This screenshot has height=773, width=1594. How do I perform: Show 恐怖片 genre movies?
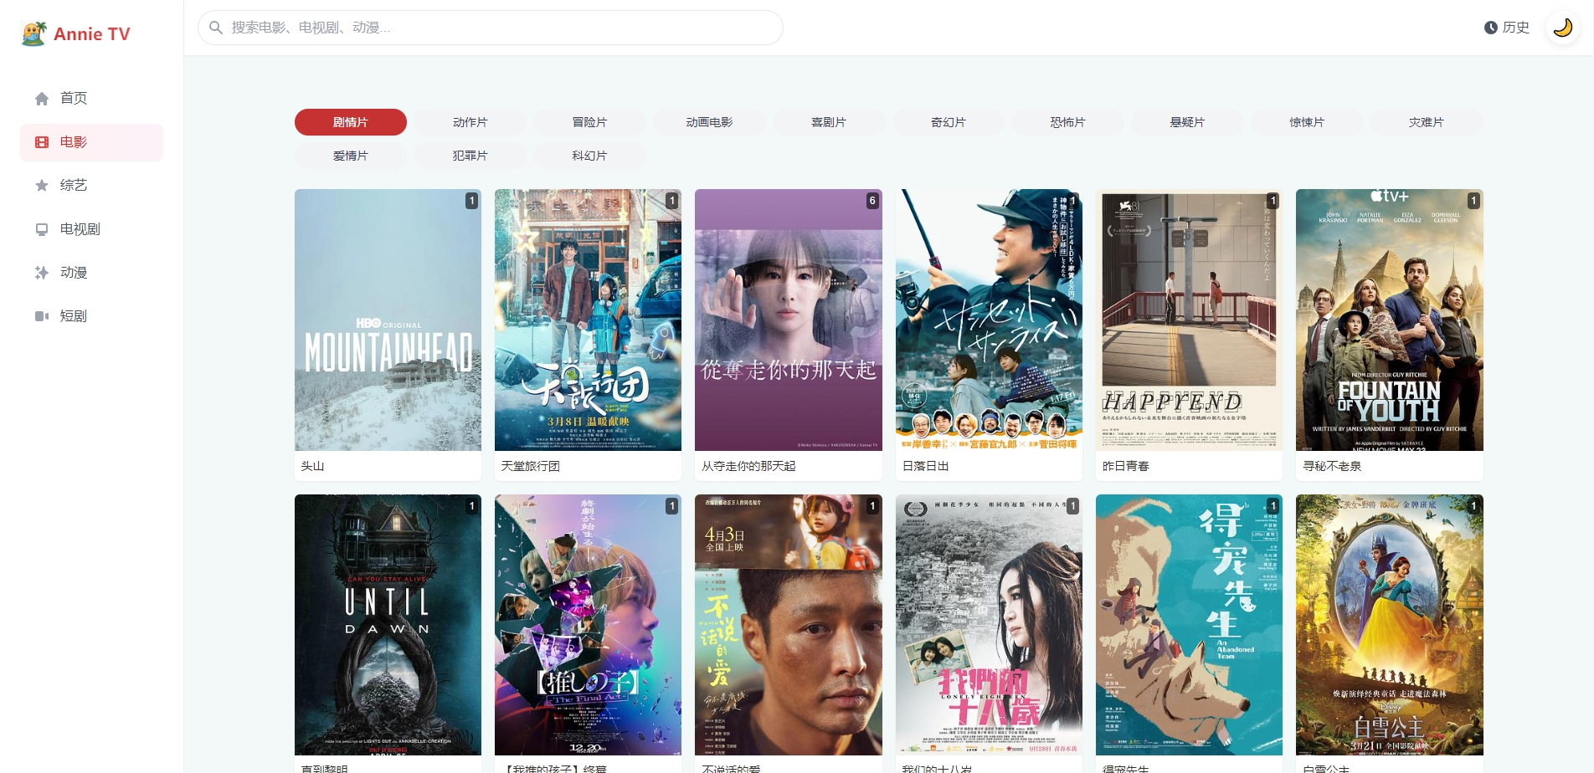(1068, 122)
